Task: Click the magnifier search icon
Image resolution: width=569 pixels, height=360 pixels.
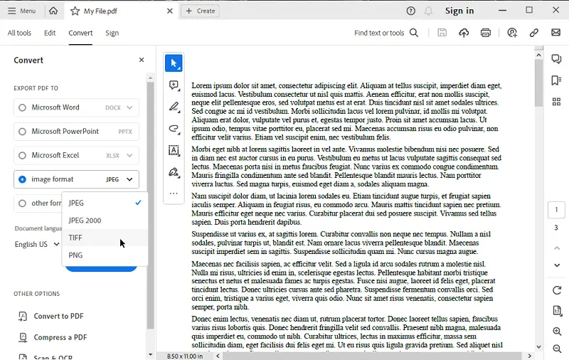Action: point(414,33)
